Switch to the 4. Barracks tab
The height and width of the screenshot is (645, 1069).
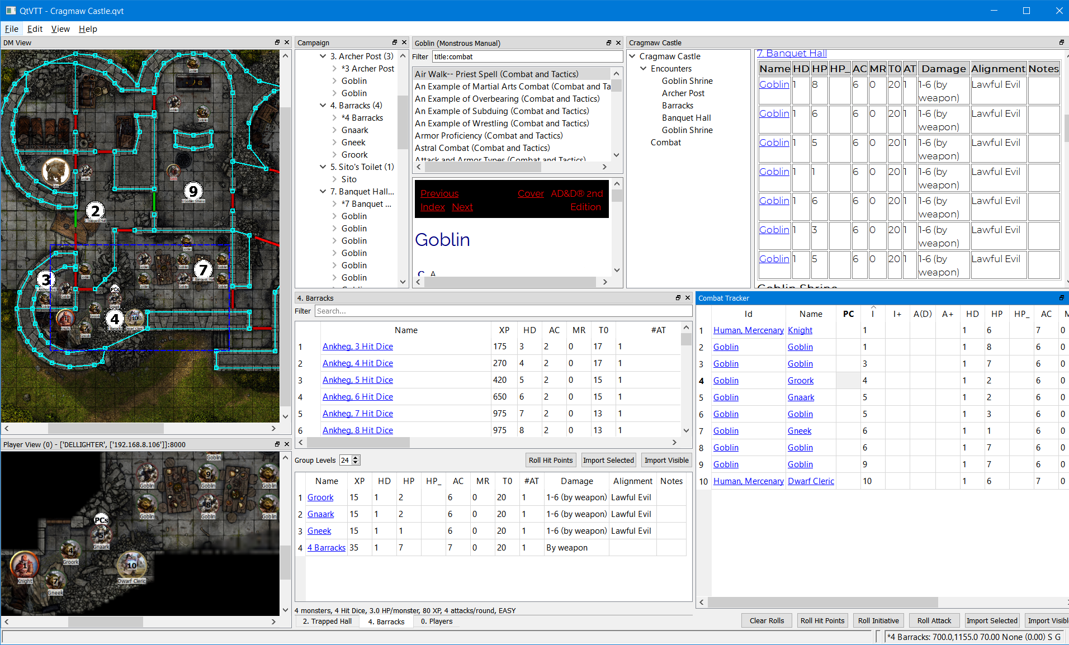[x=386, y=622]
